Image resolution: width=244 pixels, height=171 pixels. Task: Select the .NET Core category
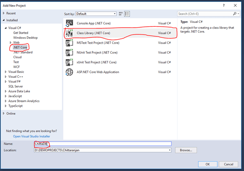[x=20, y=47]
